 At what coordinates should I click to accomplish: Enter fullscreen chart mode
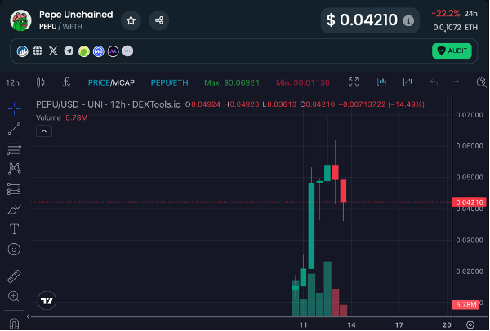[x=354, y=82]
